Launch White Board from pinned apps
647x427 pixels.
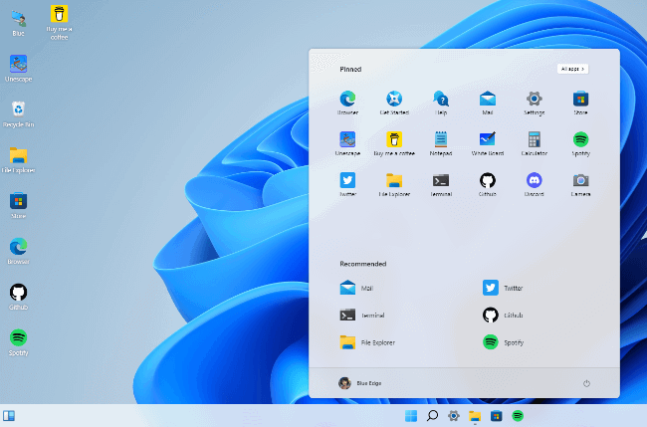[488, 143]
